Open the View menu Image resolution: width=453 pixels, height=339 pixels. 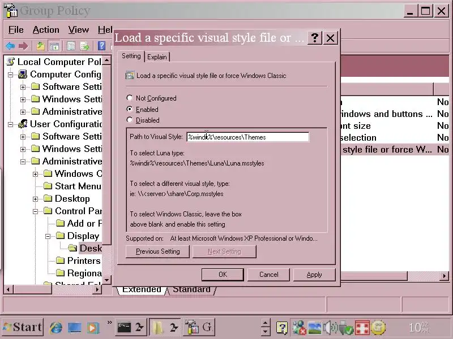pos(78,29)
